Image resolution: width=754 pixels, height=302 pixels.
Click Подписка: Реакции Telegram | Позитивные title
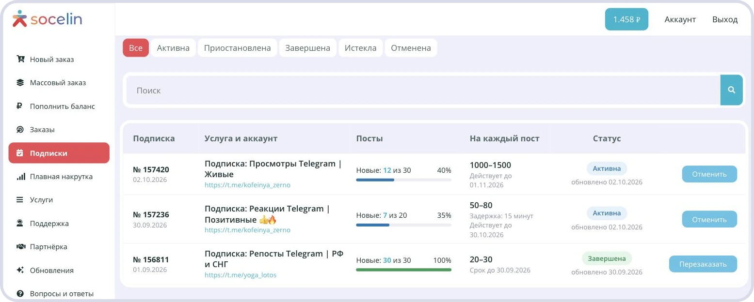(x=267, y=214)
